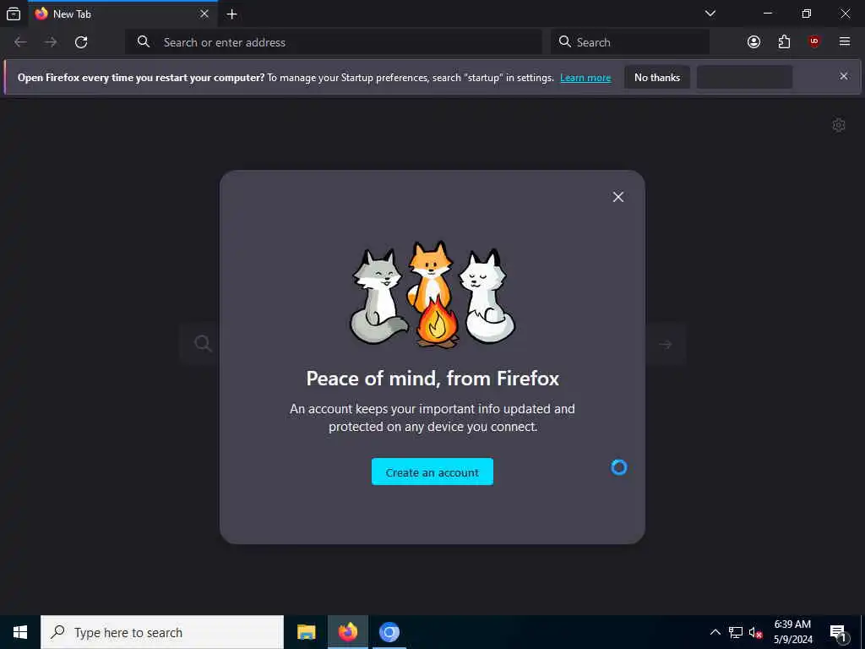865x649 pixels.
Task: Open File Explorer from taskbar
Action: click(306, 632)
